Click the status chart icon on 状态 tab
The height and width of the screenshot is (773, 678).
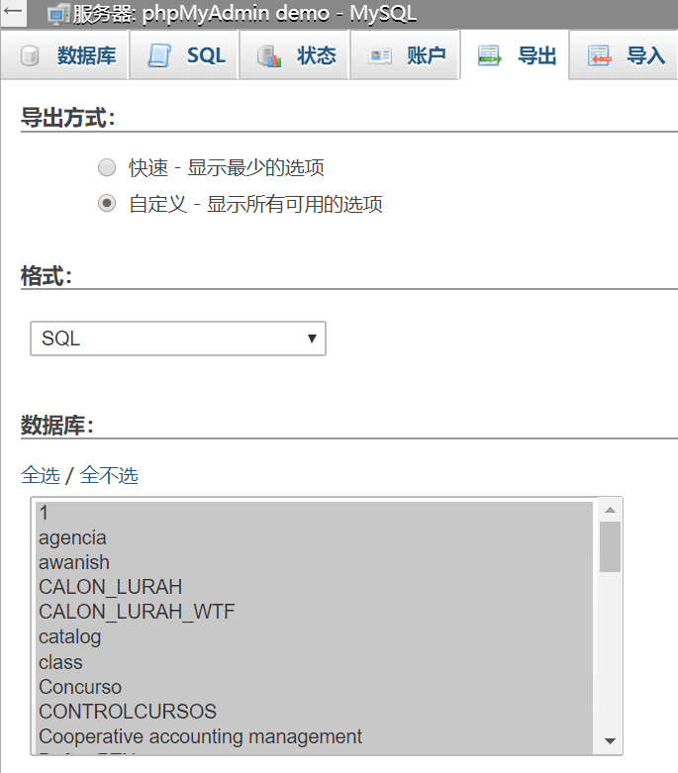(269, 56)
